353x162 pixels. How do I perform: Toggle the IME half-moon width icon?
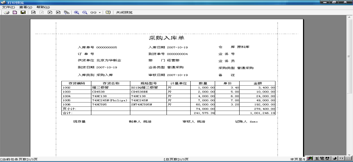(335, 159)
